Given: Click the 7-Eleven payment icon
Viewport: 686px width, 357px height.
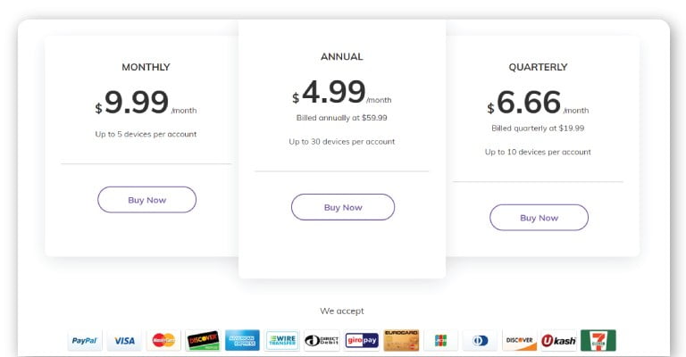Looking at the screenshot, I should pyautogui.click(x=598, y=340).
